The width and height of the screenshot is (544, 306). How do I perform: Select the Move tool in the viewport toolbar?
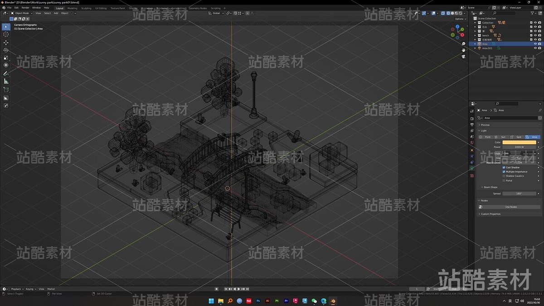click(x=6, y=44)
